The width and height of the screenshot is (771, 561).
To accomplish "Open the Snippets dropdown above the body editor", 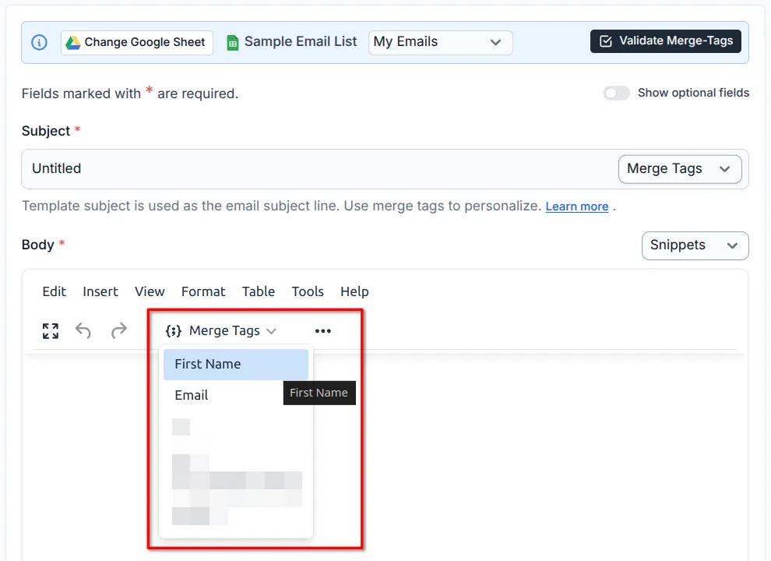I will [x=694, y=245].
